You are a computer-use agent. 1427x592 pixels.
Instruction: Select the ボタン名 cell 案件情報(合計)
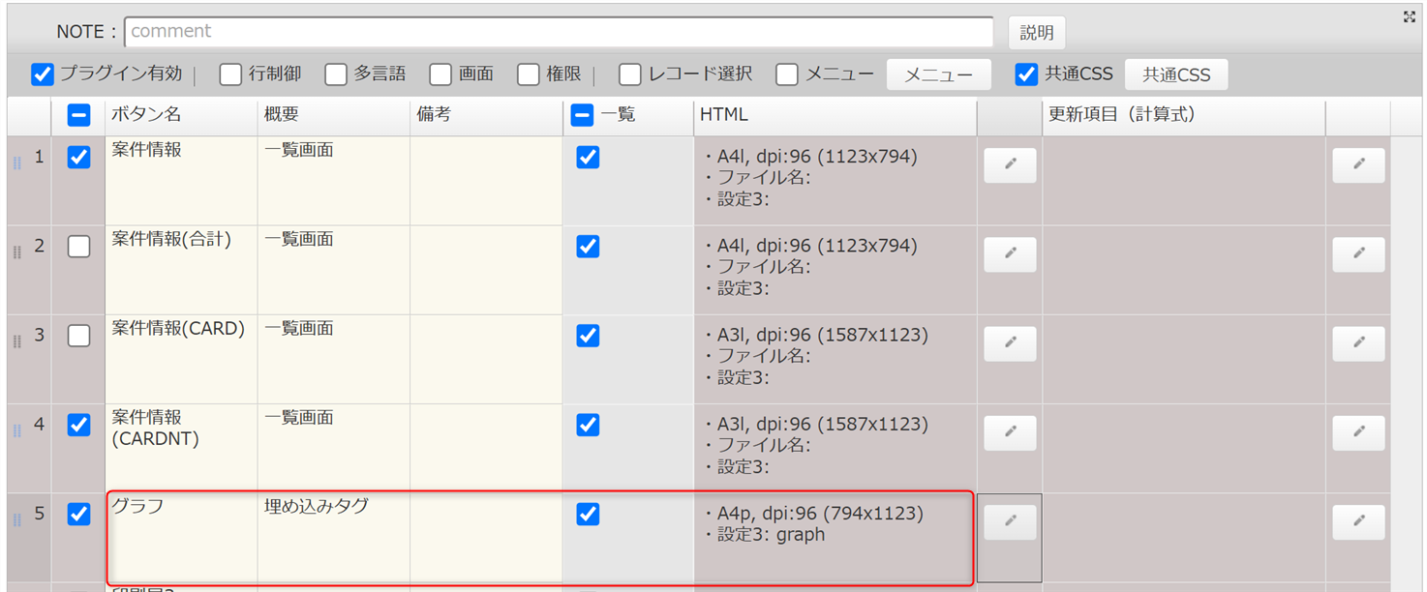(181, 270)
